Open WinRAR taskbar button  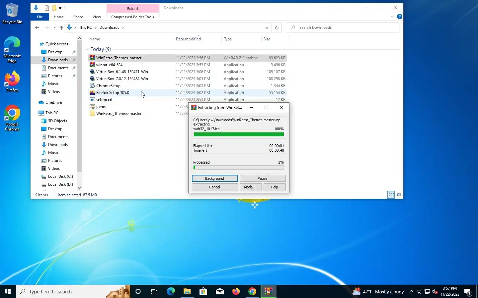click(x=269, y=291)
